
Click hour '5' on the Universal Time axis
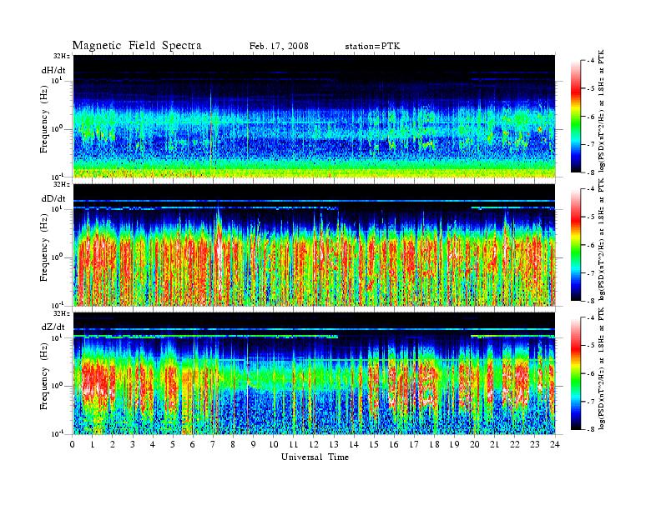click(173, 445)
